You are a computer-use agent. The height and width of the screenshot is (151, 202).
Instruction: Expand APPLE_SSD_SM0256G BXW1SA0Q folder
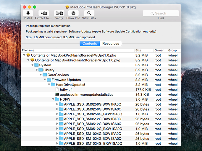57,109
